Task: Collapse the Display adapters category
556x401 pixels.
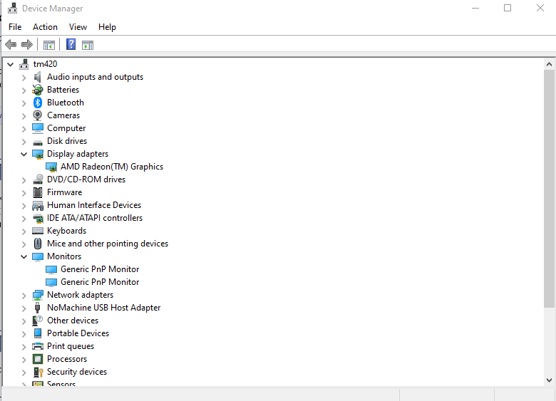Action: click(24, 154)
